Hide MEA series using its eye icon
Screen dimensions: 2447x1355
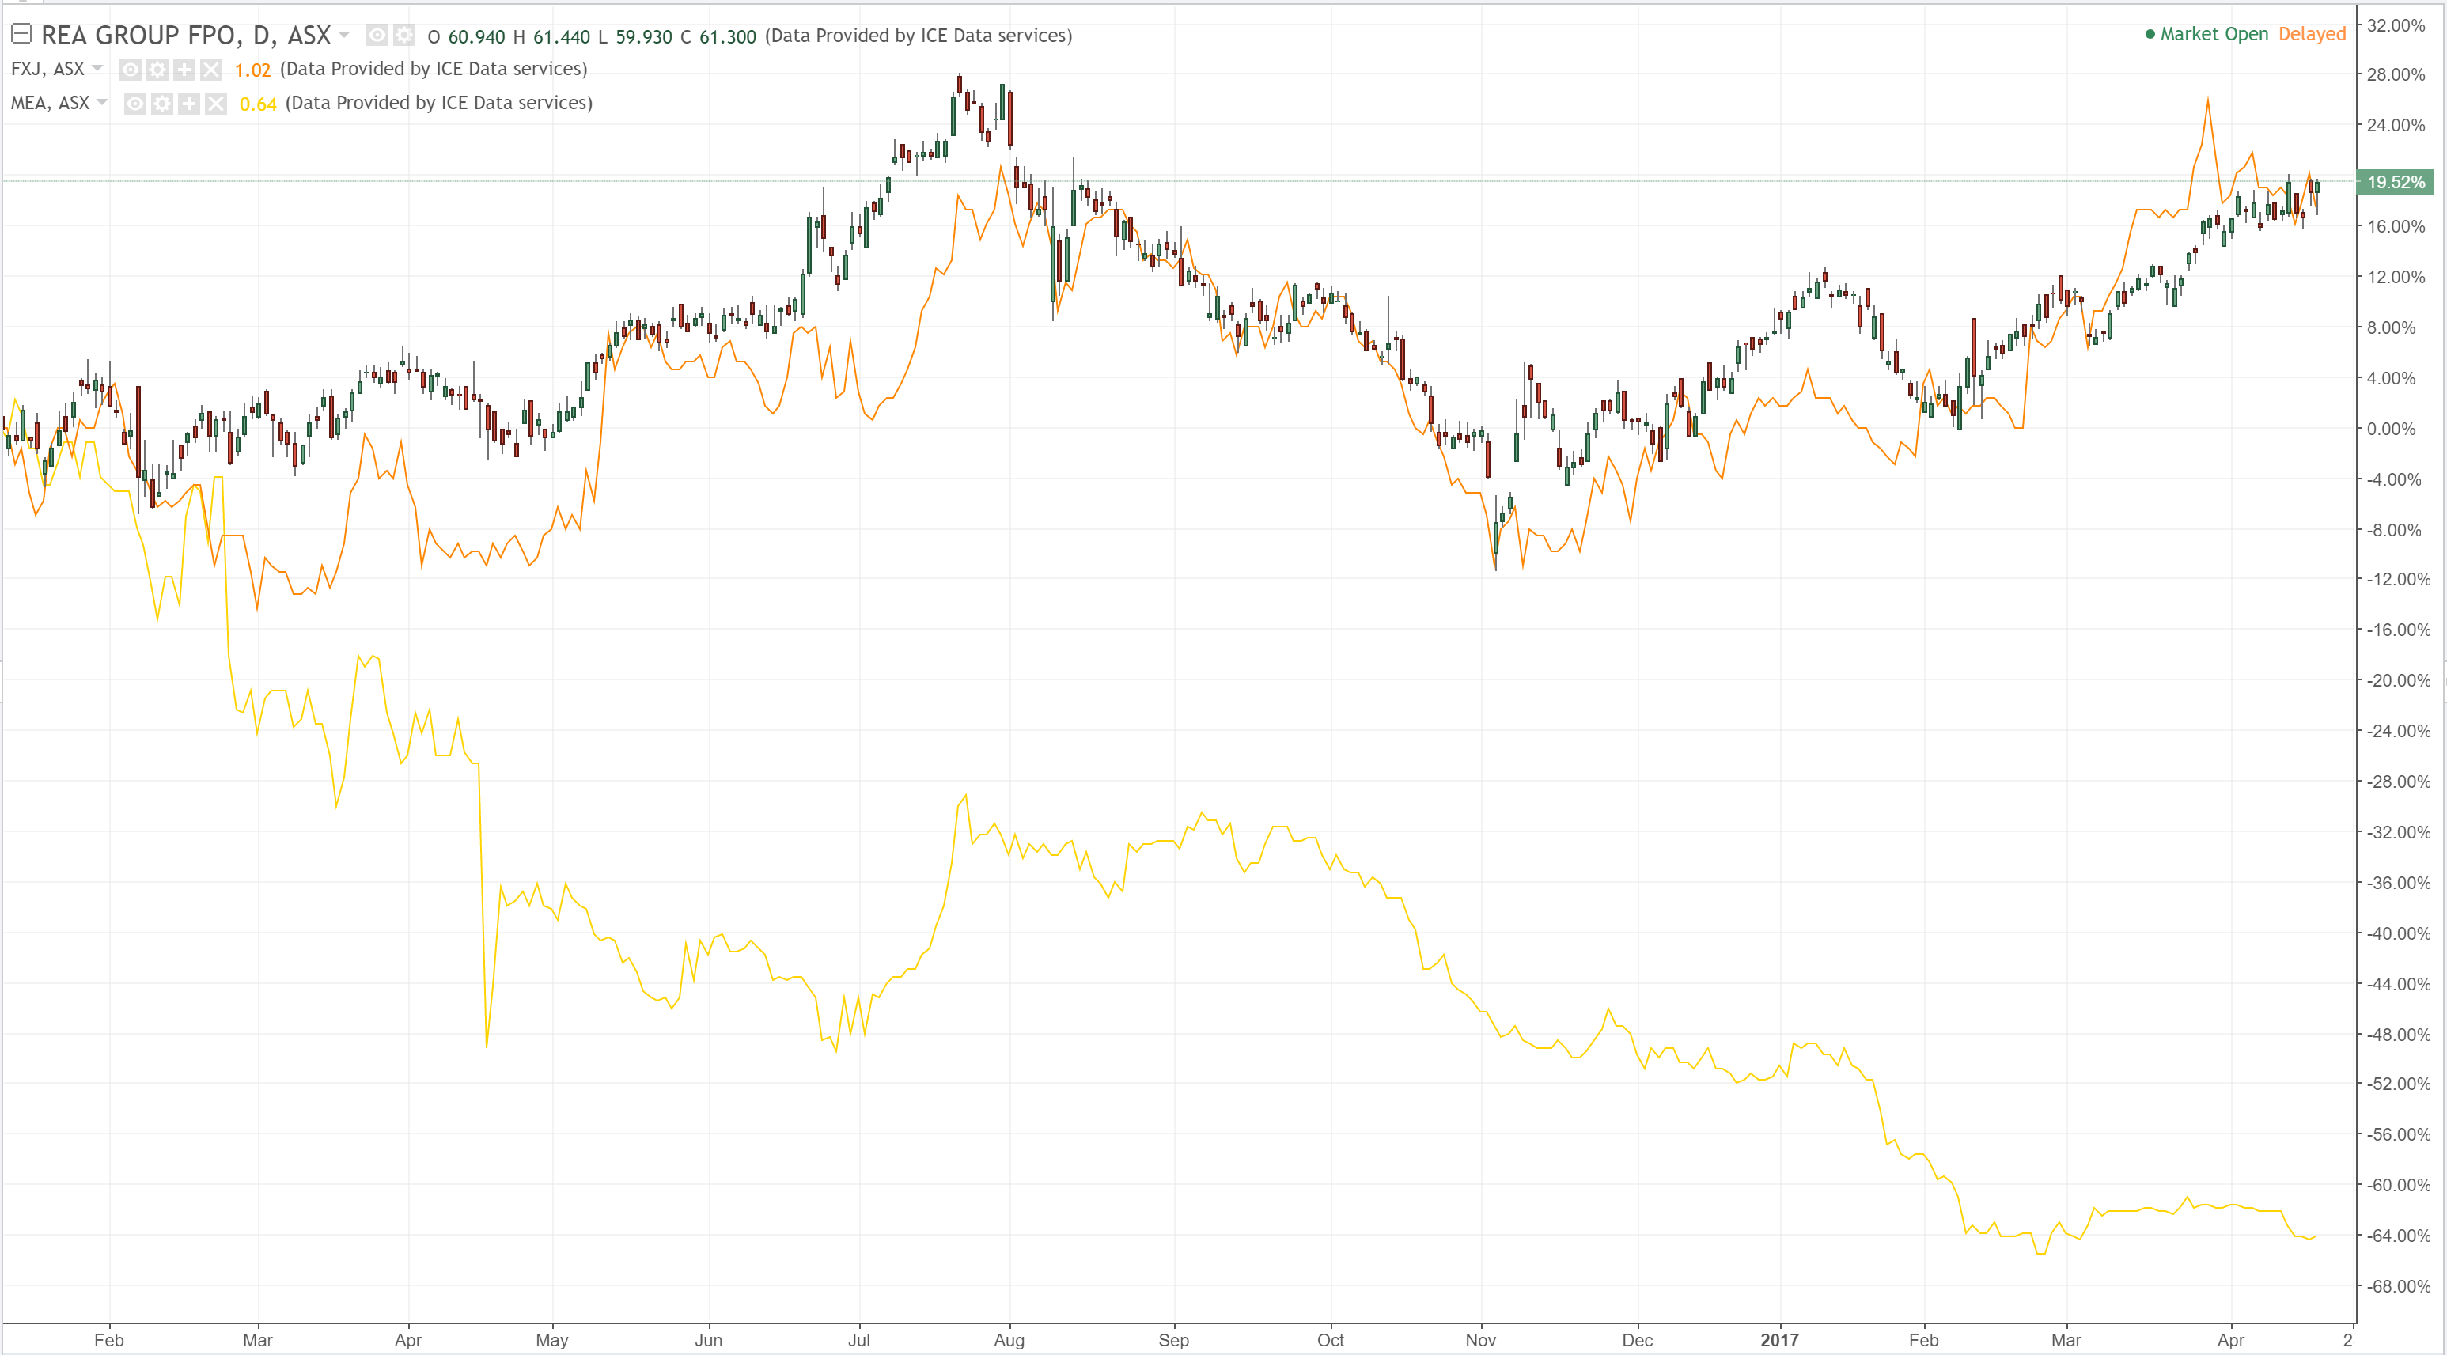(136, 104)
